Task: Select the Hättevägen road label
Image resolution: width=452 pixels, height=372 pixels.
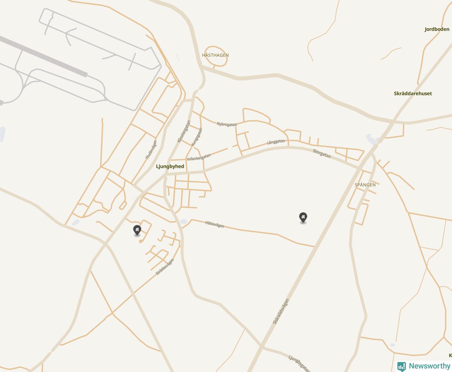Action: [x=215, y=224]
